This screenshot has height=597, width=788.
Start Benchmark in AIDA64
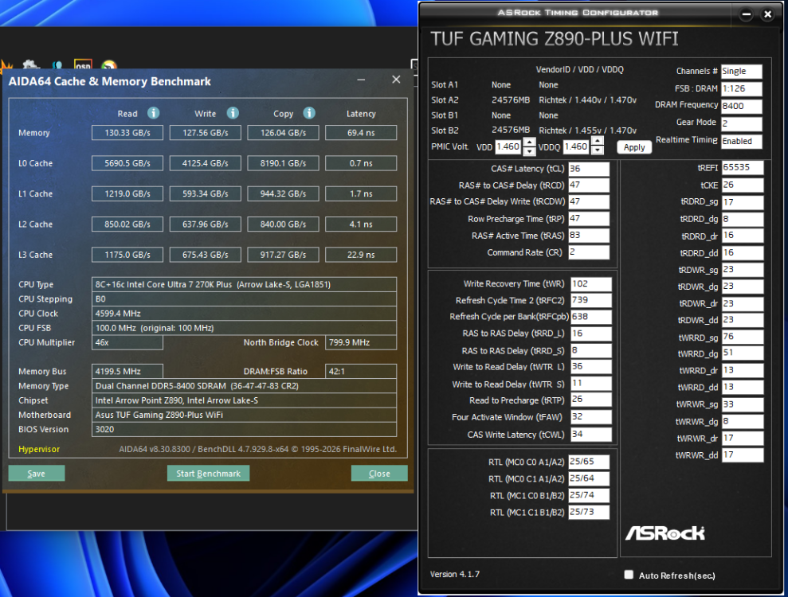coord(208,473)
